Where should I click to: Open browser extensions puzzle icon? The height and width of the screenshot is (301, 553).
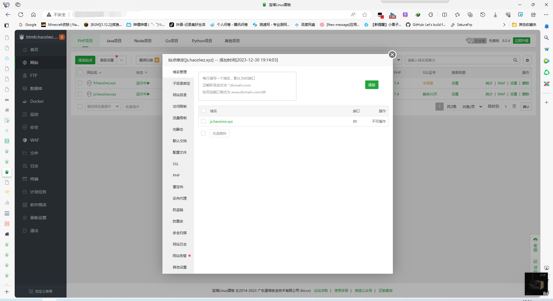click(431, 15)
